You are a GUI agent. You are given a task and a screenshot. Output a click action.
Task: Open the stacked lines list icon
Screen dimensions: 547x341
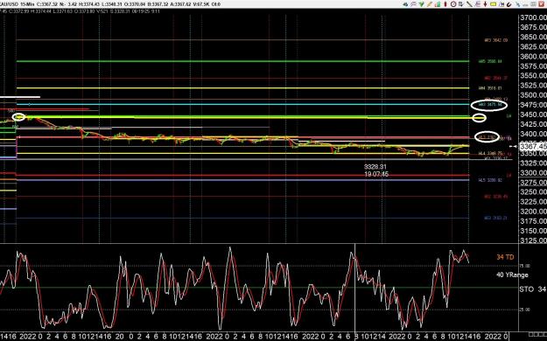478,4
